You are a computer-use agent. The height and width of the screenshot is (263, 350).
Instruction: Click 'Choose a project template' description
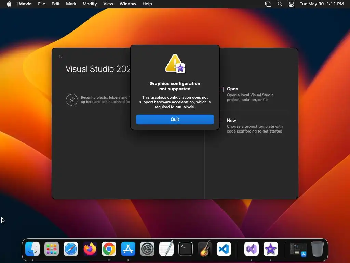coord(255,129)
